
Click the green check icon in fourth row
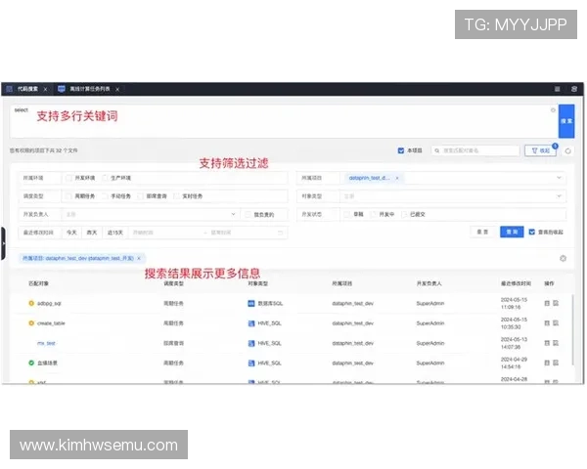(x=31, y=362)
